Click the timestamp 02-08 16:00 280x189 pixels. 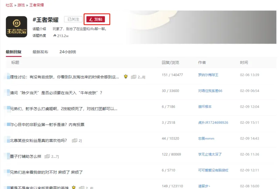pyautogui.click(x=250, y=186)
